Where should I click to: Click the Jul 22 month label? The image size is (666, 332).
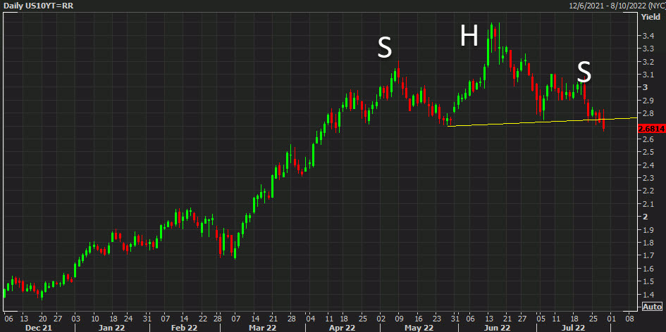click(x=574, y=328)
